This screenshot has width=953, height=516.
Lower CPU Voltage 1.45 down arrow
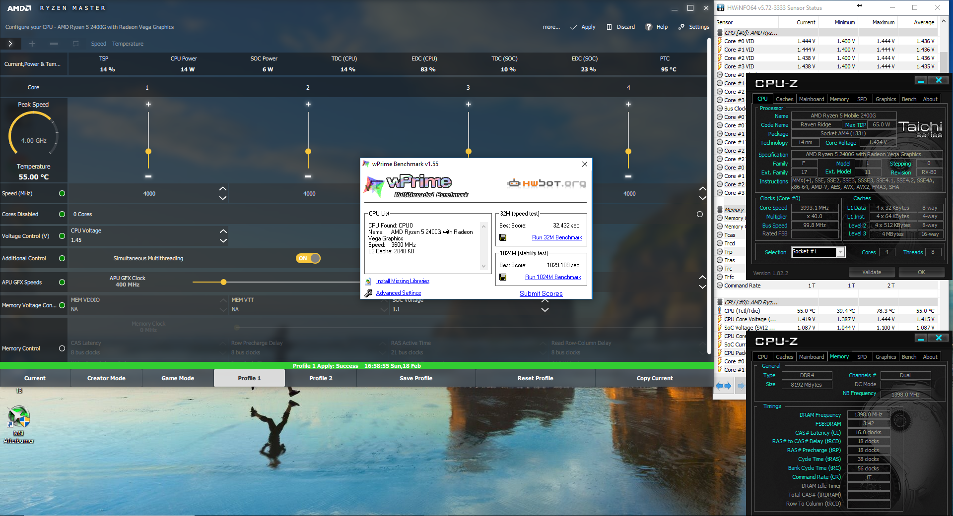point(223,240)
